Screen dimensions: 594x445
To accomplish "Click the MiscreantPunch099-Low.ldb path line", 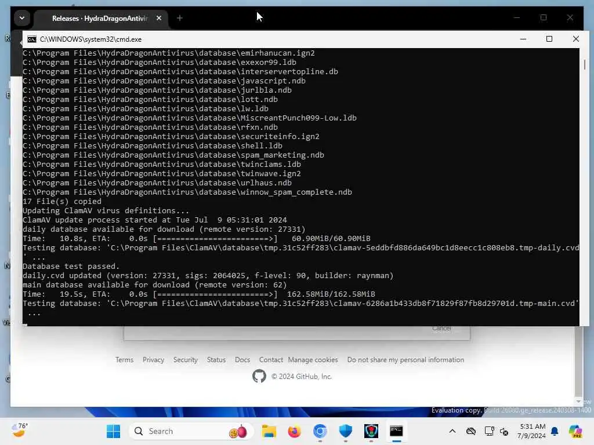I will (190, 118).
